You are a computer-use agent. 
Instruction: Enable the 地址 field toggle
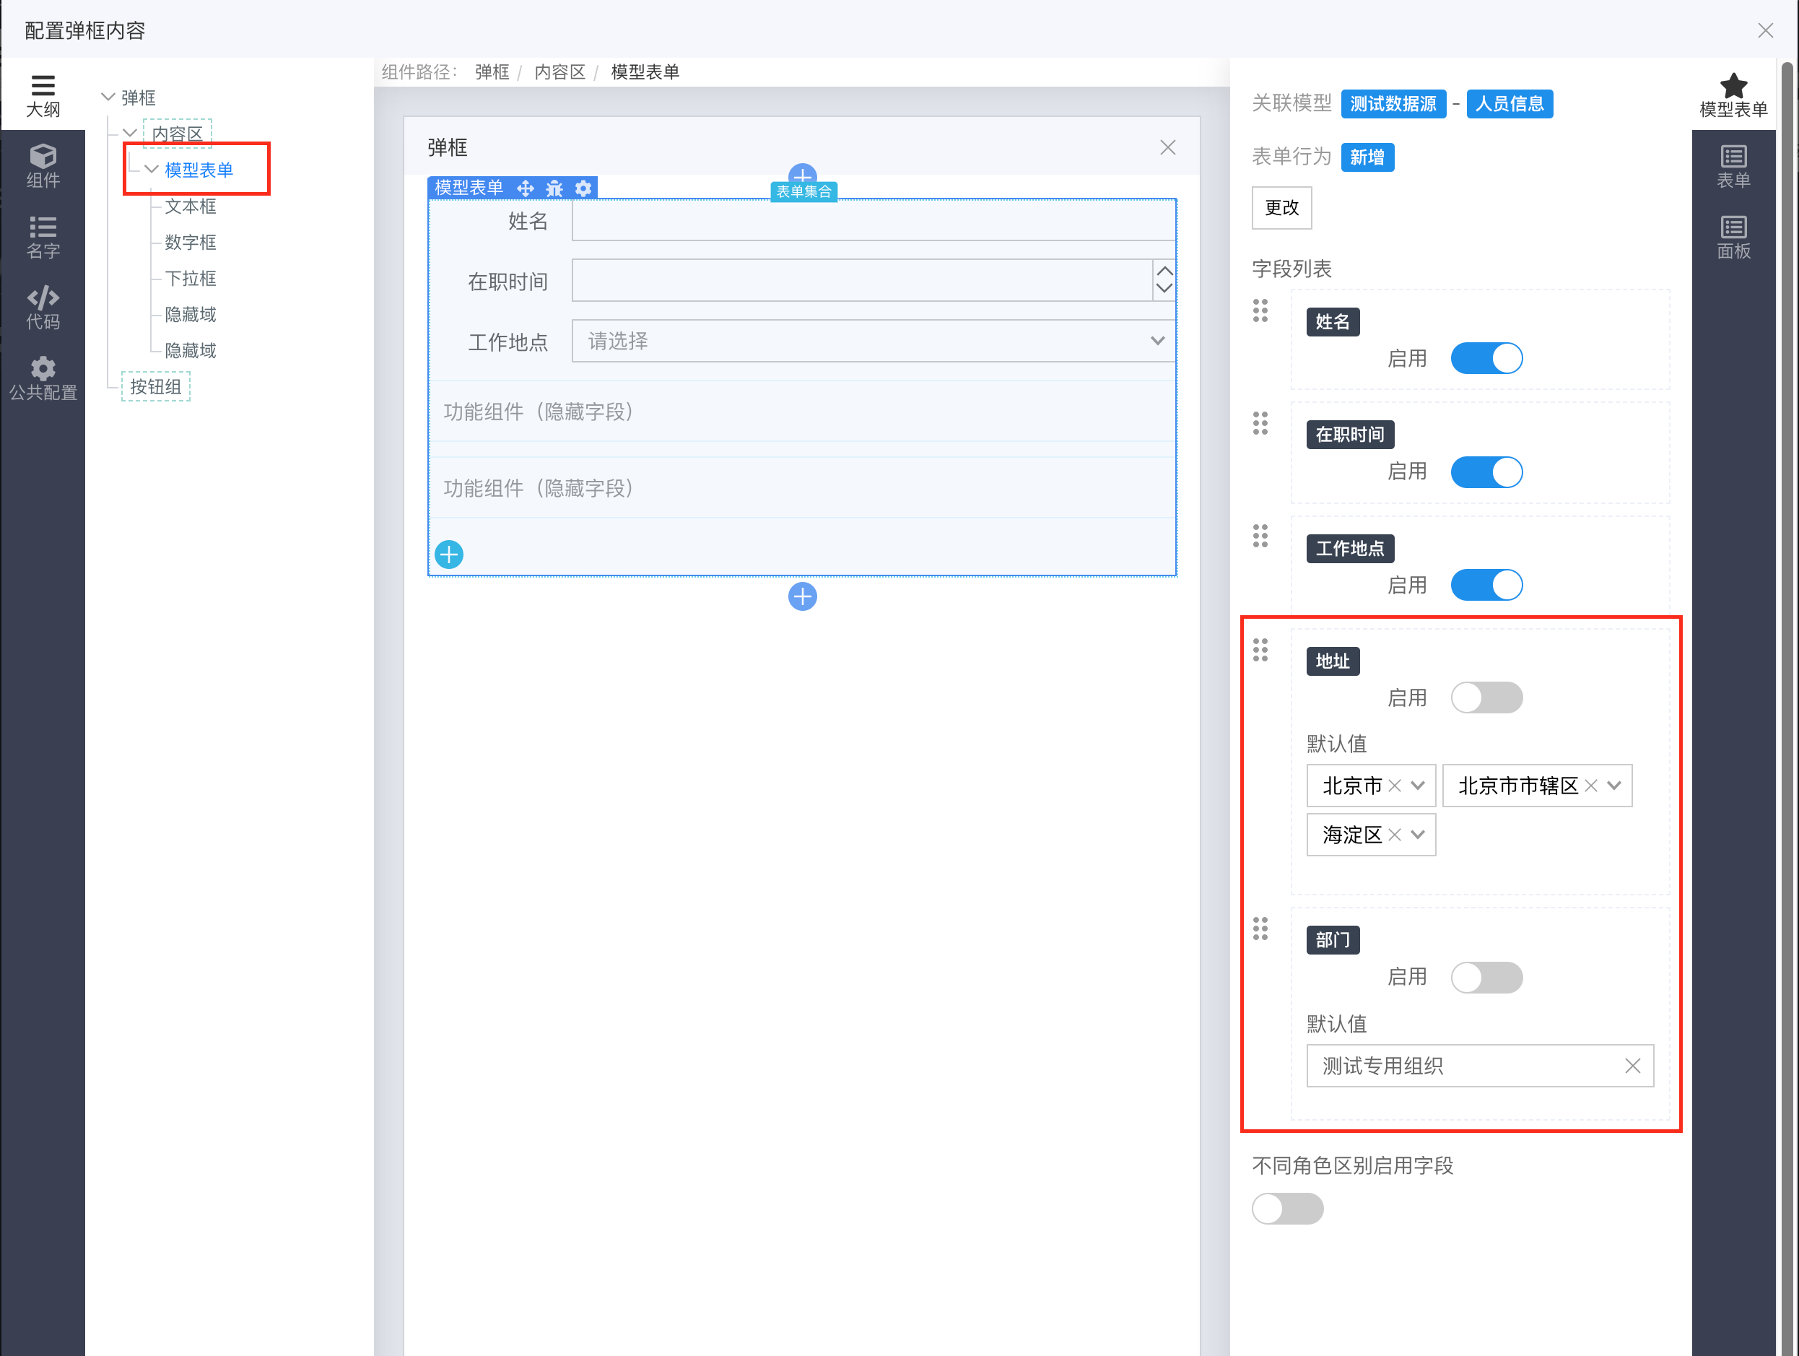point(1486,698)
